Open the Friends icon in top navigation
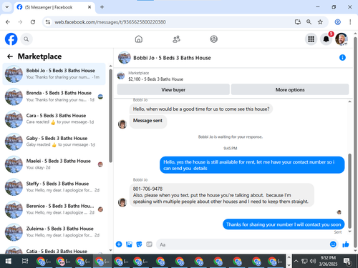The image size is (358, 268). click(x=176, y=39)
